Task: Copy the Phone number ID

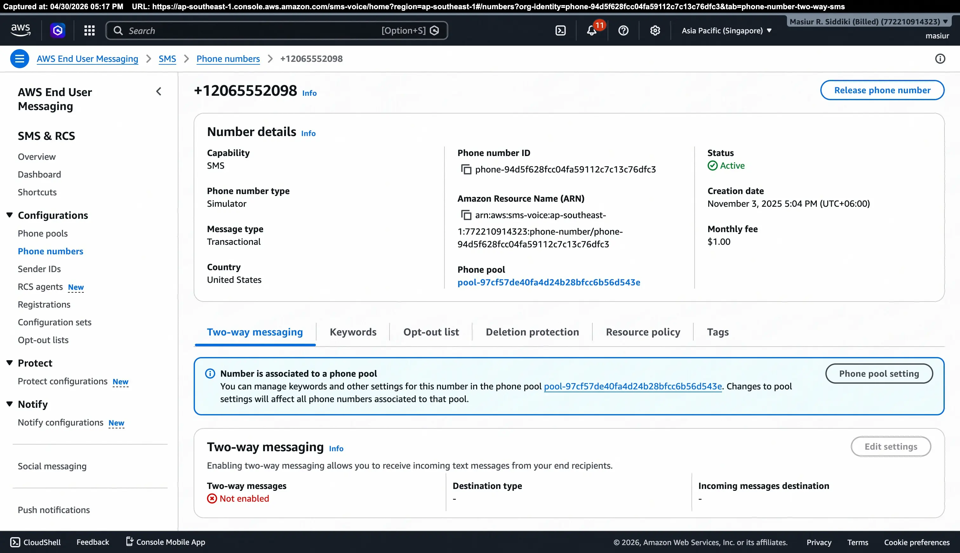Action: 466,169
